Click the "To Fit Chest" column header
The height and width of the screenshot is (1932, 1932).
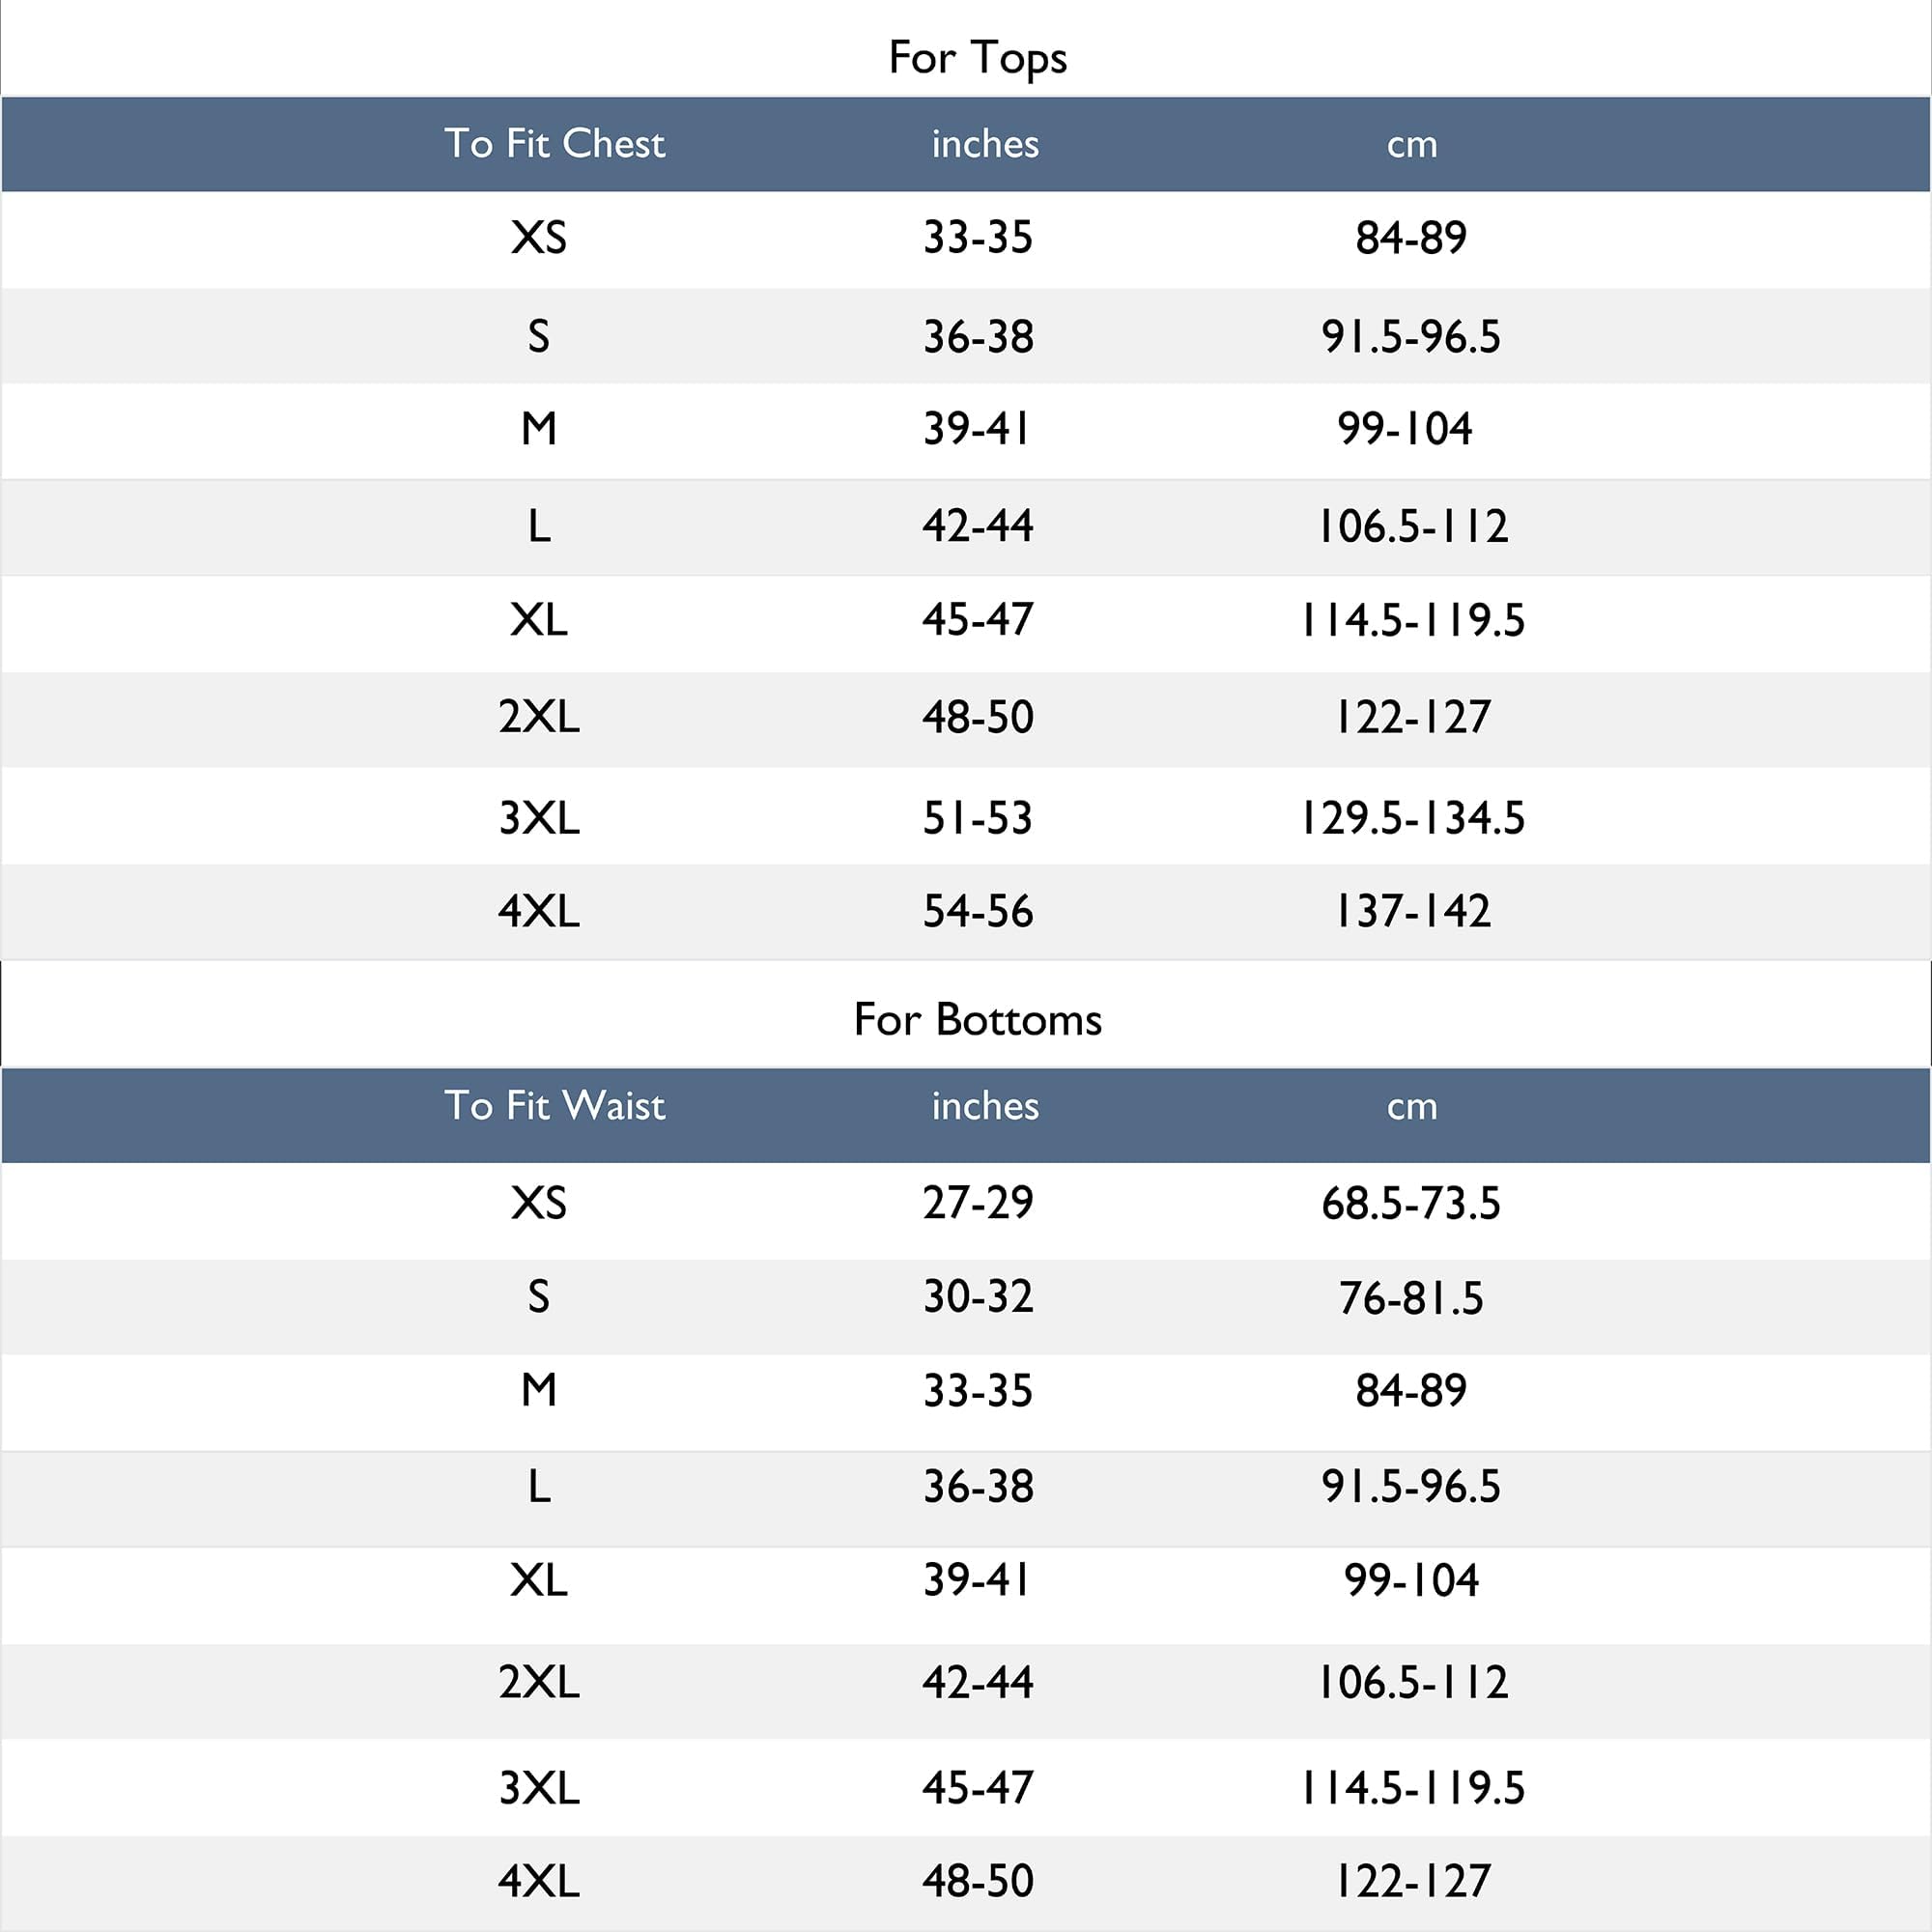click(554, 144)
